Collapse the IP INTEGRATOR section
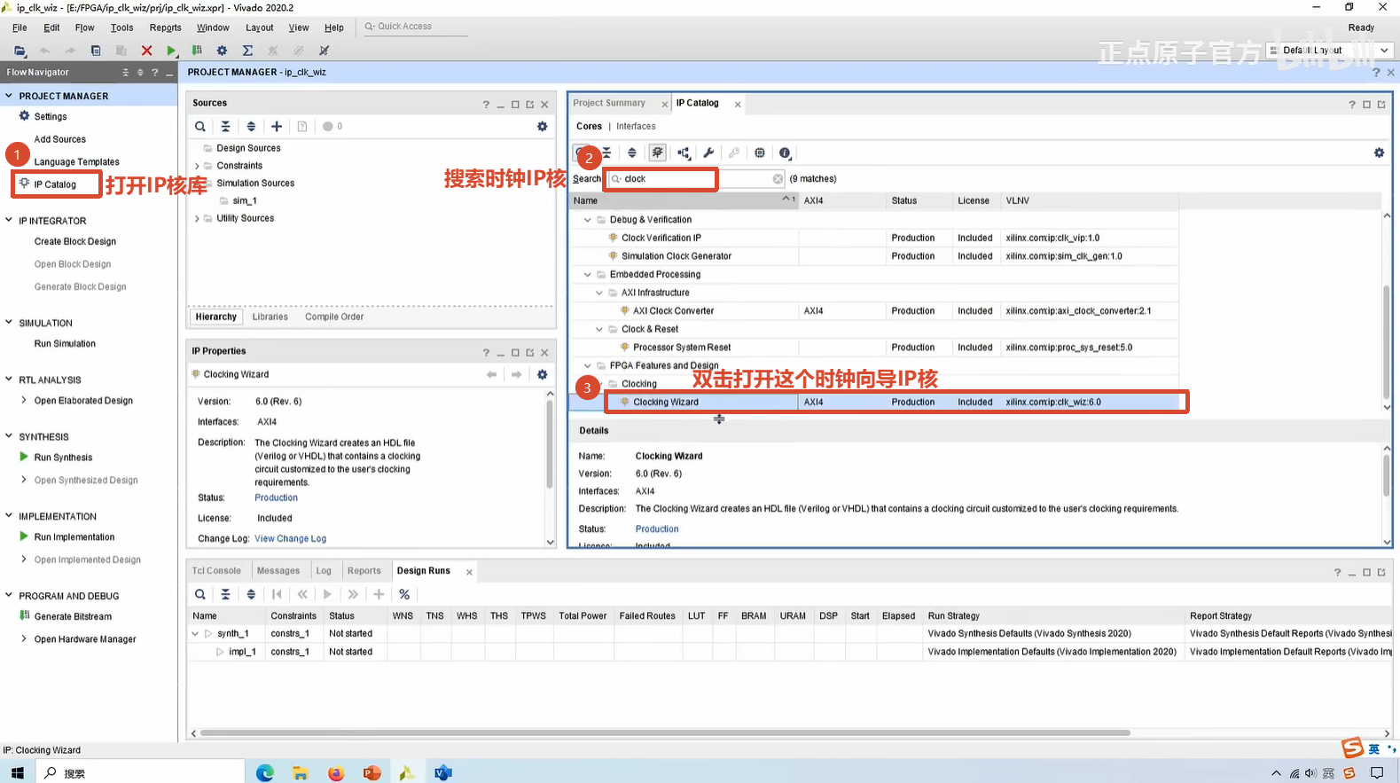The image size is (1400, 783). [9, 220]
